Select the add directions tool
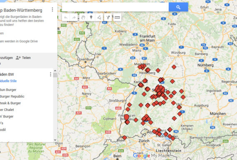237x160 pixels. click(x=108, y=17)
